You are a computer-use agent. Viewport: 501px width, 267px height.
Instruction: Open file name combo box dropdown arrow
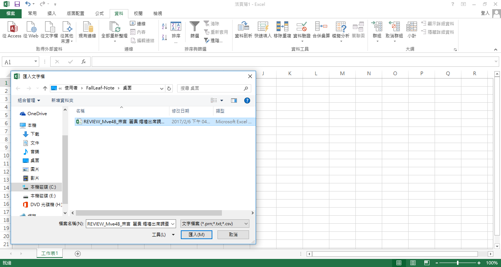[x=173, y=224]
